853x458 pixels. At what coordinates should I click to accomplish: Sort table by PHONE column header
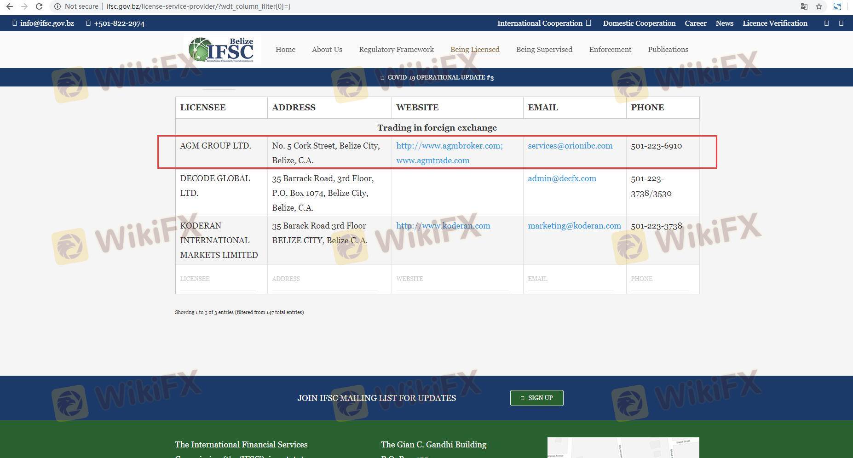(647, 108)
